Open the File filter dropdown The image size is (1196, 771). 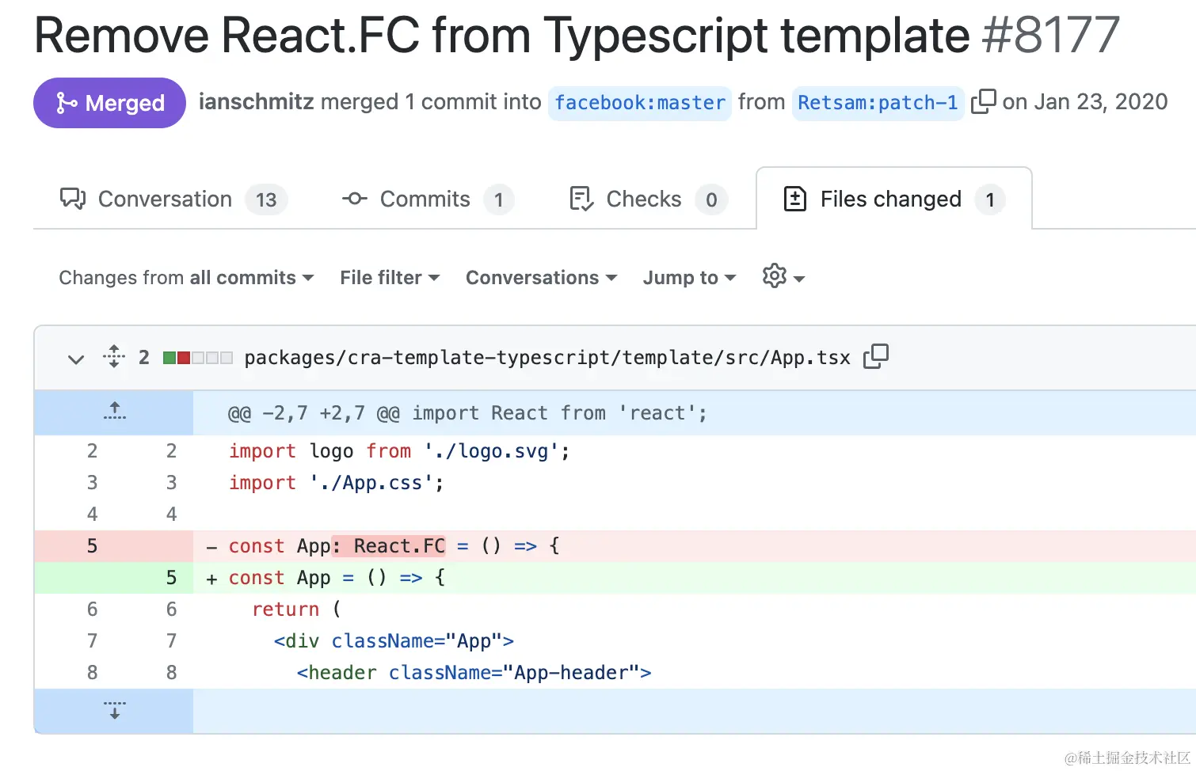(389, 278)
